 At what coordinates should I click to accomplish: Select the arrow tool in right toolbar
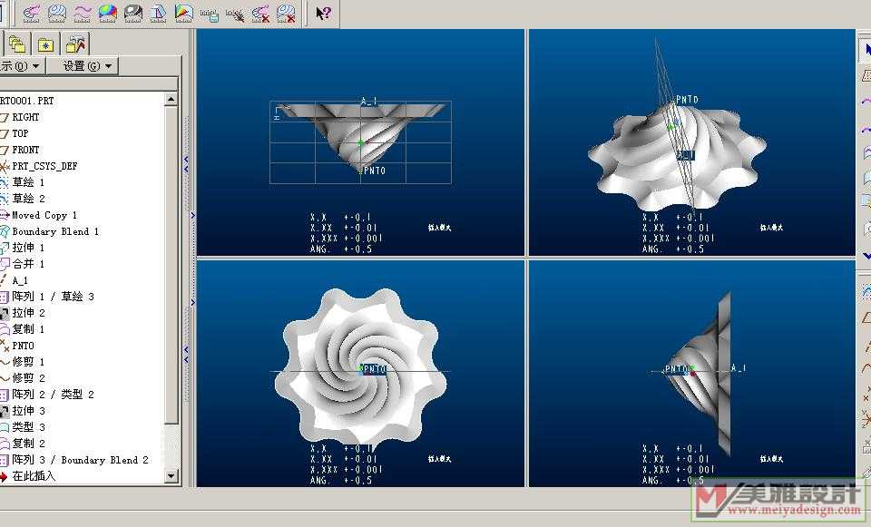[x=865, y=50]
